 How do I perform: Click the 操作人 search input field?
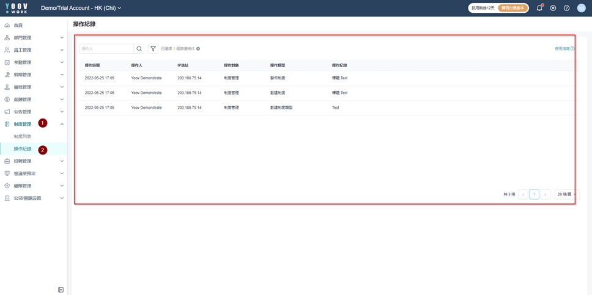coord(106,49)
